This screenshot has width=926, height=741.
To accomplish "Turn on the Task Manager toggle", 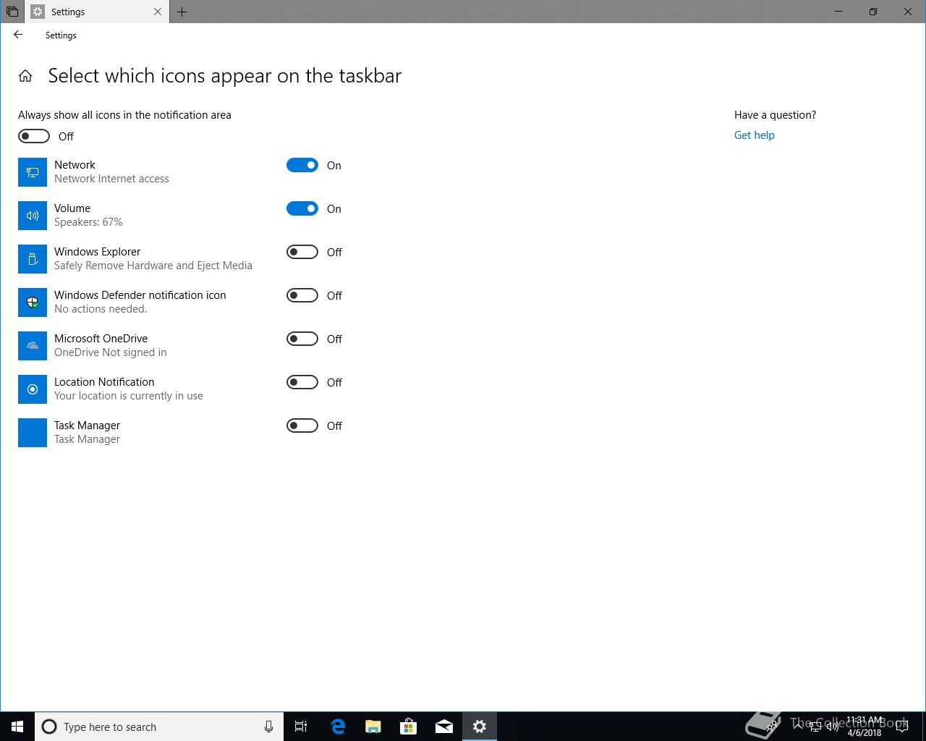I will coord(302,425).
